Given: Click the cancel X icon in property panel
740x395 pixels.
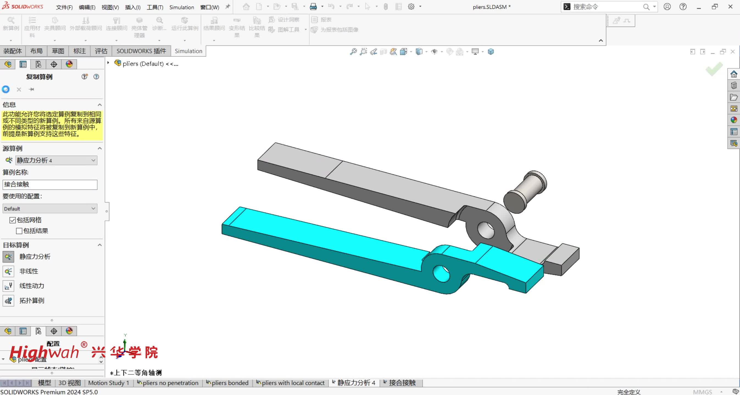Looking at the screenshot, I should pos(19,89).
